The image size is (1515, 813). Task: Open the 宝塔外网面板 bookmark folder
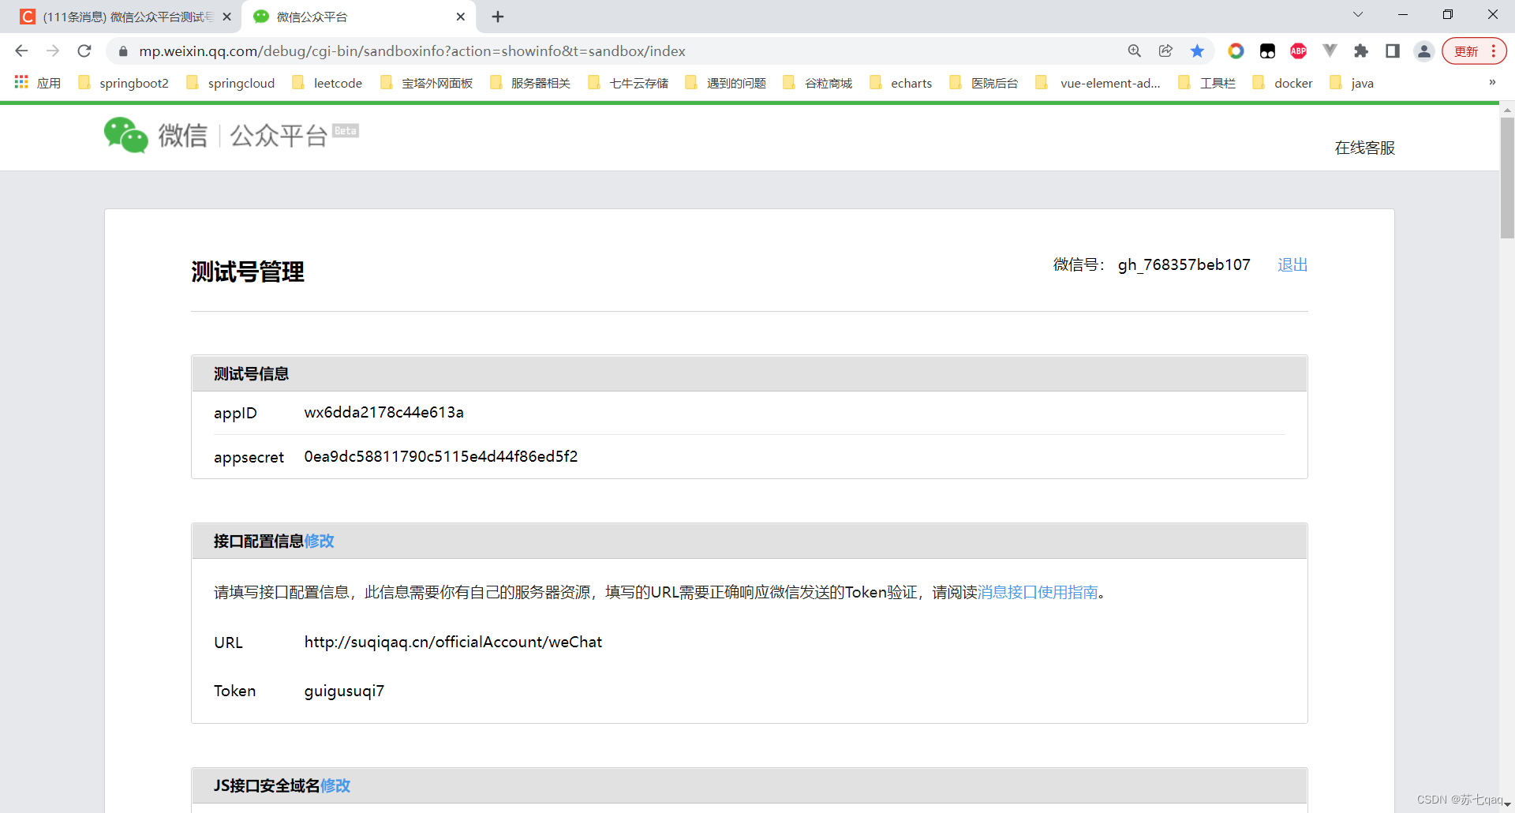(x=426, y=83)
